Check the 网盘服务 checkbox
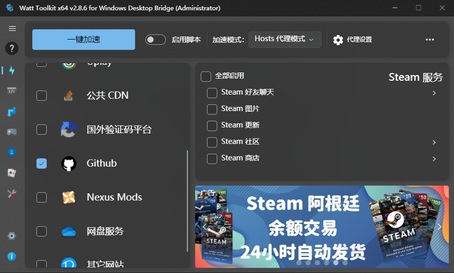This screenshot has width=454, height=273. click(42, 231)
